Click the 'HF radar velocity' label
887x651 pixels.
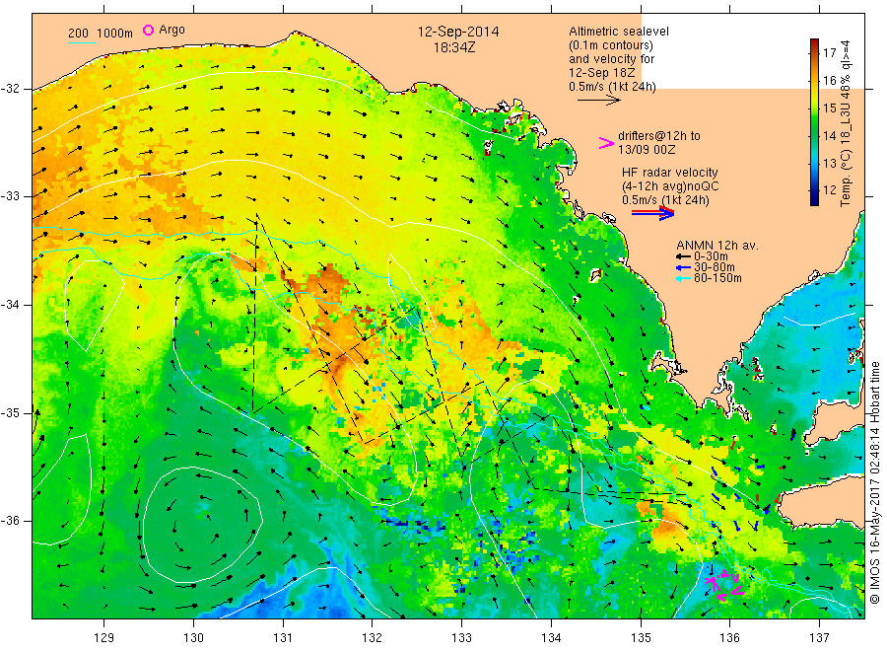coord(670,172)
